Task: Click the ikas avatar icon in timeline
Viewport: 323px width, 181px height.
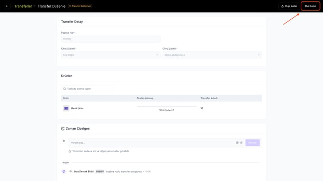Action: click(x=64, y=171)
